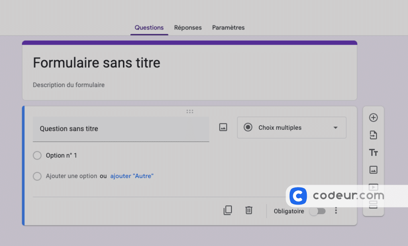Delete the question with the trash icon
This screenshot has height=246, width=408.
tap(249, 210)
